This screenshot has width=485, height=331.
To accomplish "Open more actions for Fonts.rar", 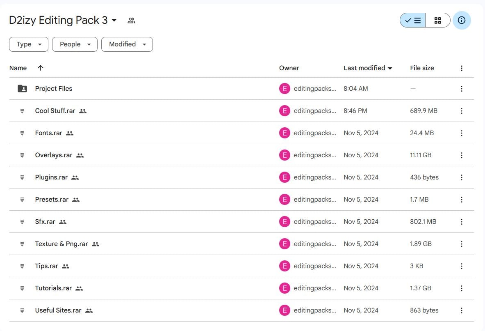I will pos(462,133).
